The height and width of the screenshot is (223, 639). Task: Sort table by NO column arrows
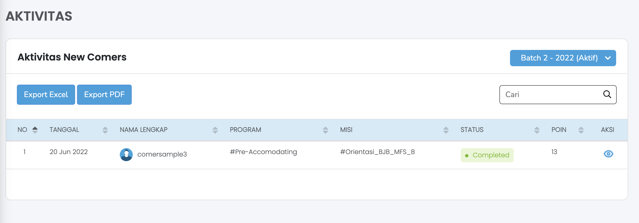point(35,130)
